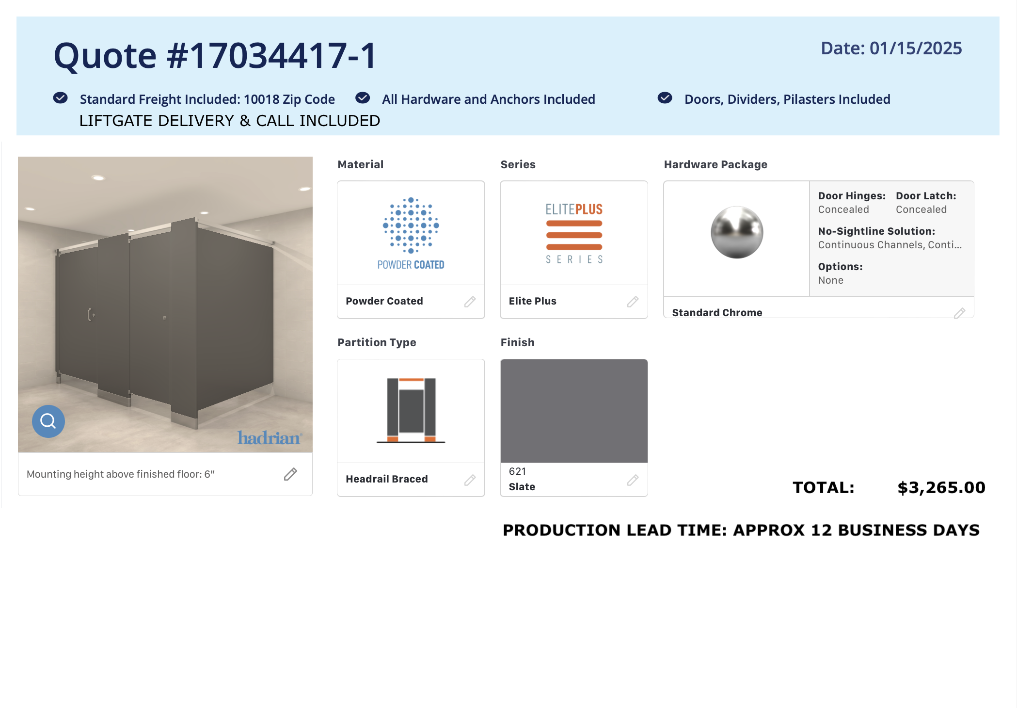Edit Powder Coated material pencil icon
The height and width of the screenshot is (708, 1017).
pos(470,302)
